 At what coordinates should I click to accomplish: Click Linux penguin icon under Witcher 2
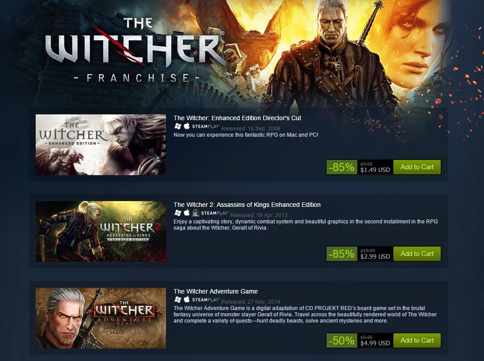click(x=196, y=213)
